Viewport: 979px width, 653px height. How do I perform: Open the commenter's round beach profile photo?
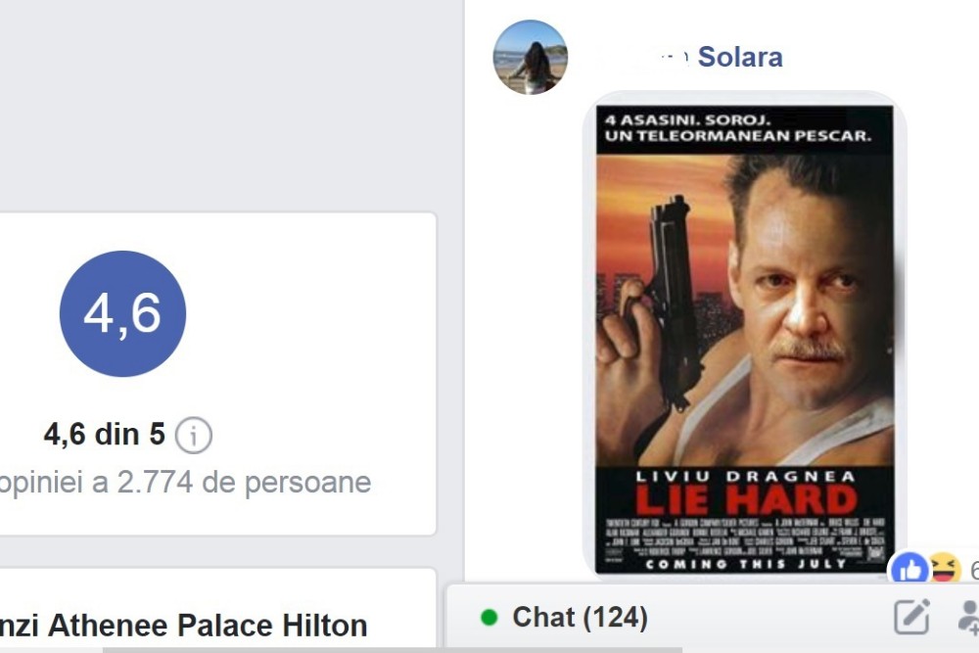click(x=530, y=57)
